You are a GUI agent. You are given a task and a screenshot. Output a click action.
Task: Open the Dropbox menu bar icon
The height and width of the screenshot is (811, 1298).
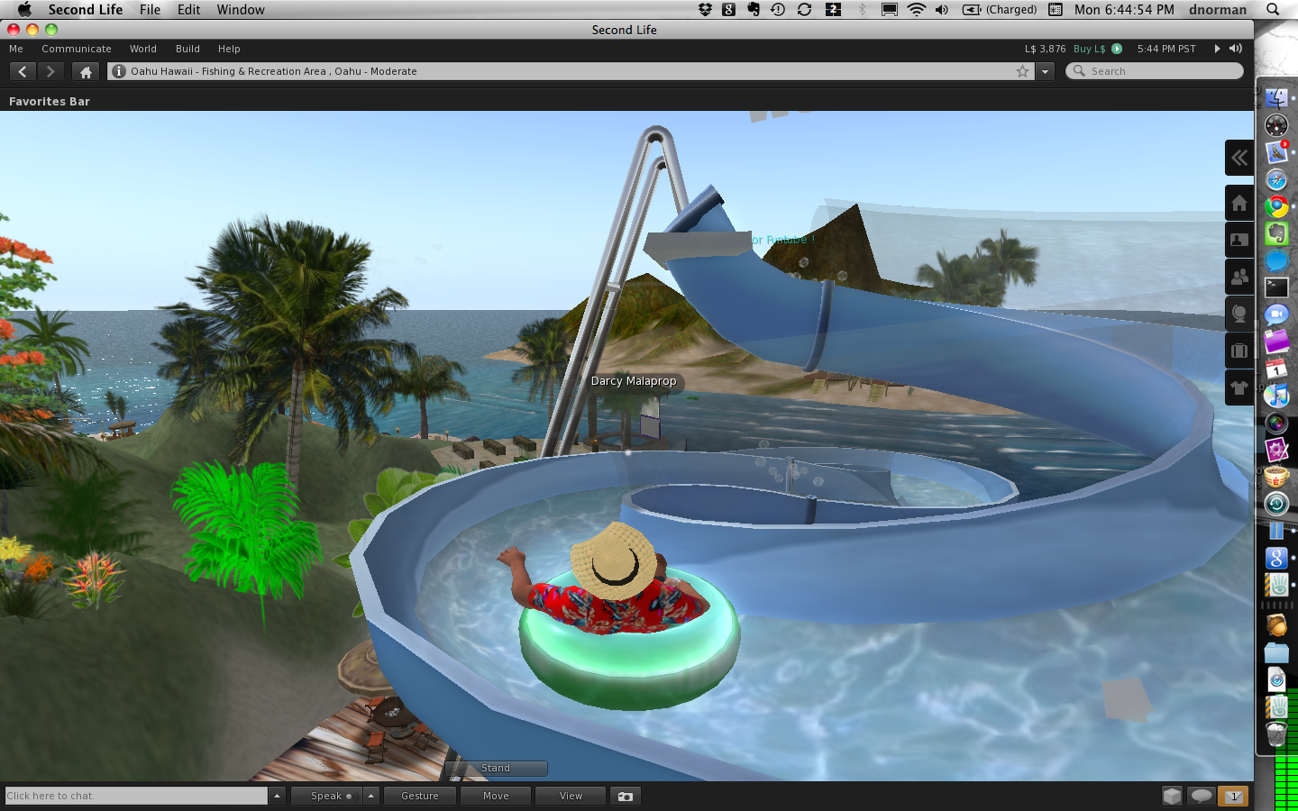pyautogui.click(x=705, y=10)
